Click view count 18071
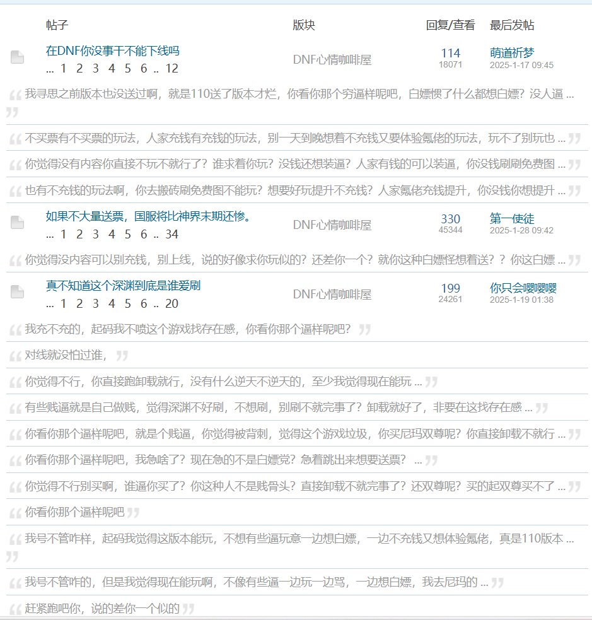Screen dimensions: 592x620 click(451, 64)
